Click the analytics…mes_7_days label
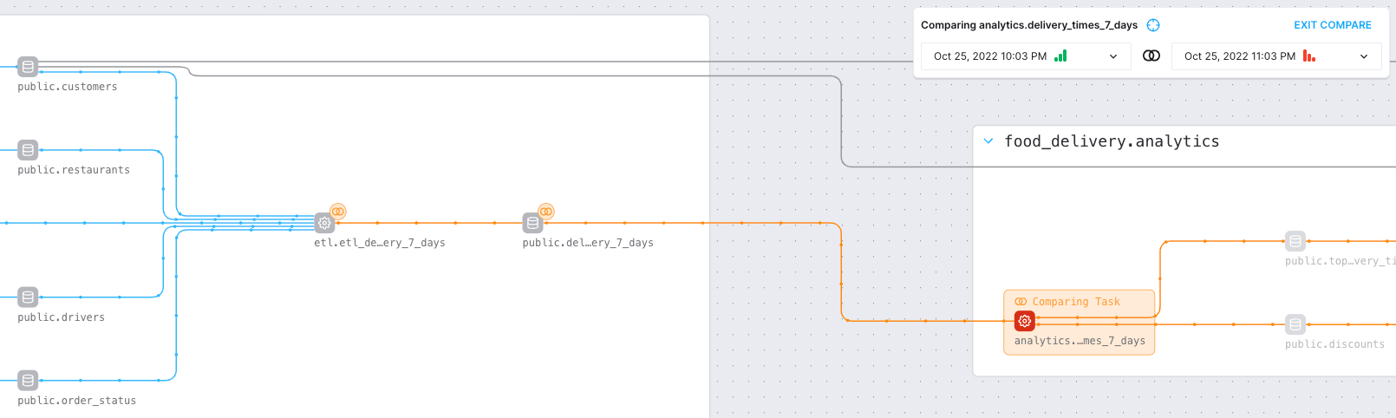 (1080, 341)
